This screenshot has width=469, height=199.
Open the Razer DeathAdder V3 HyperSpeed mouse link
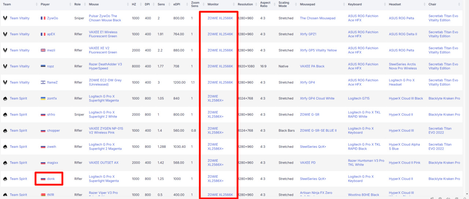pyautogui.click(x=106, y=66)
